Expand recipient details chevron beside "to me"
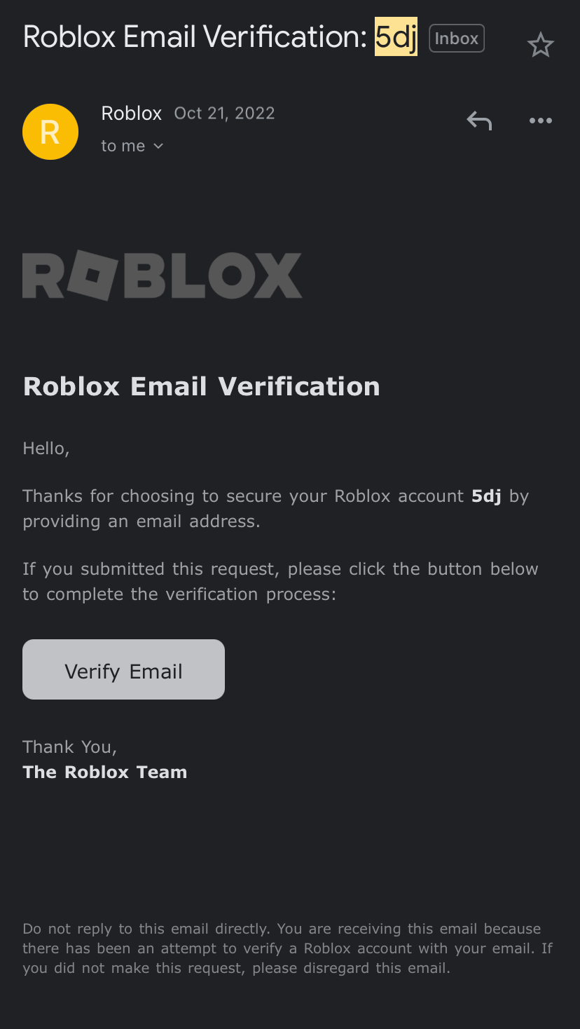The width and height of the screenshot is (580, 1029). (x=158, y=146)
